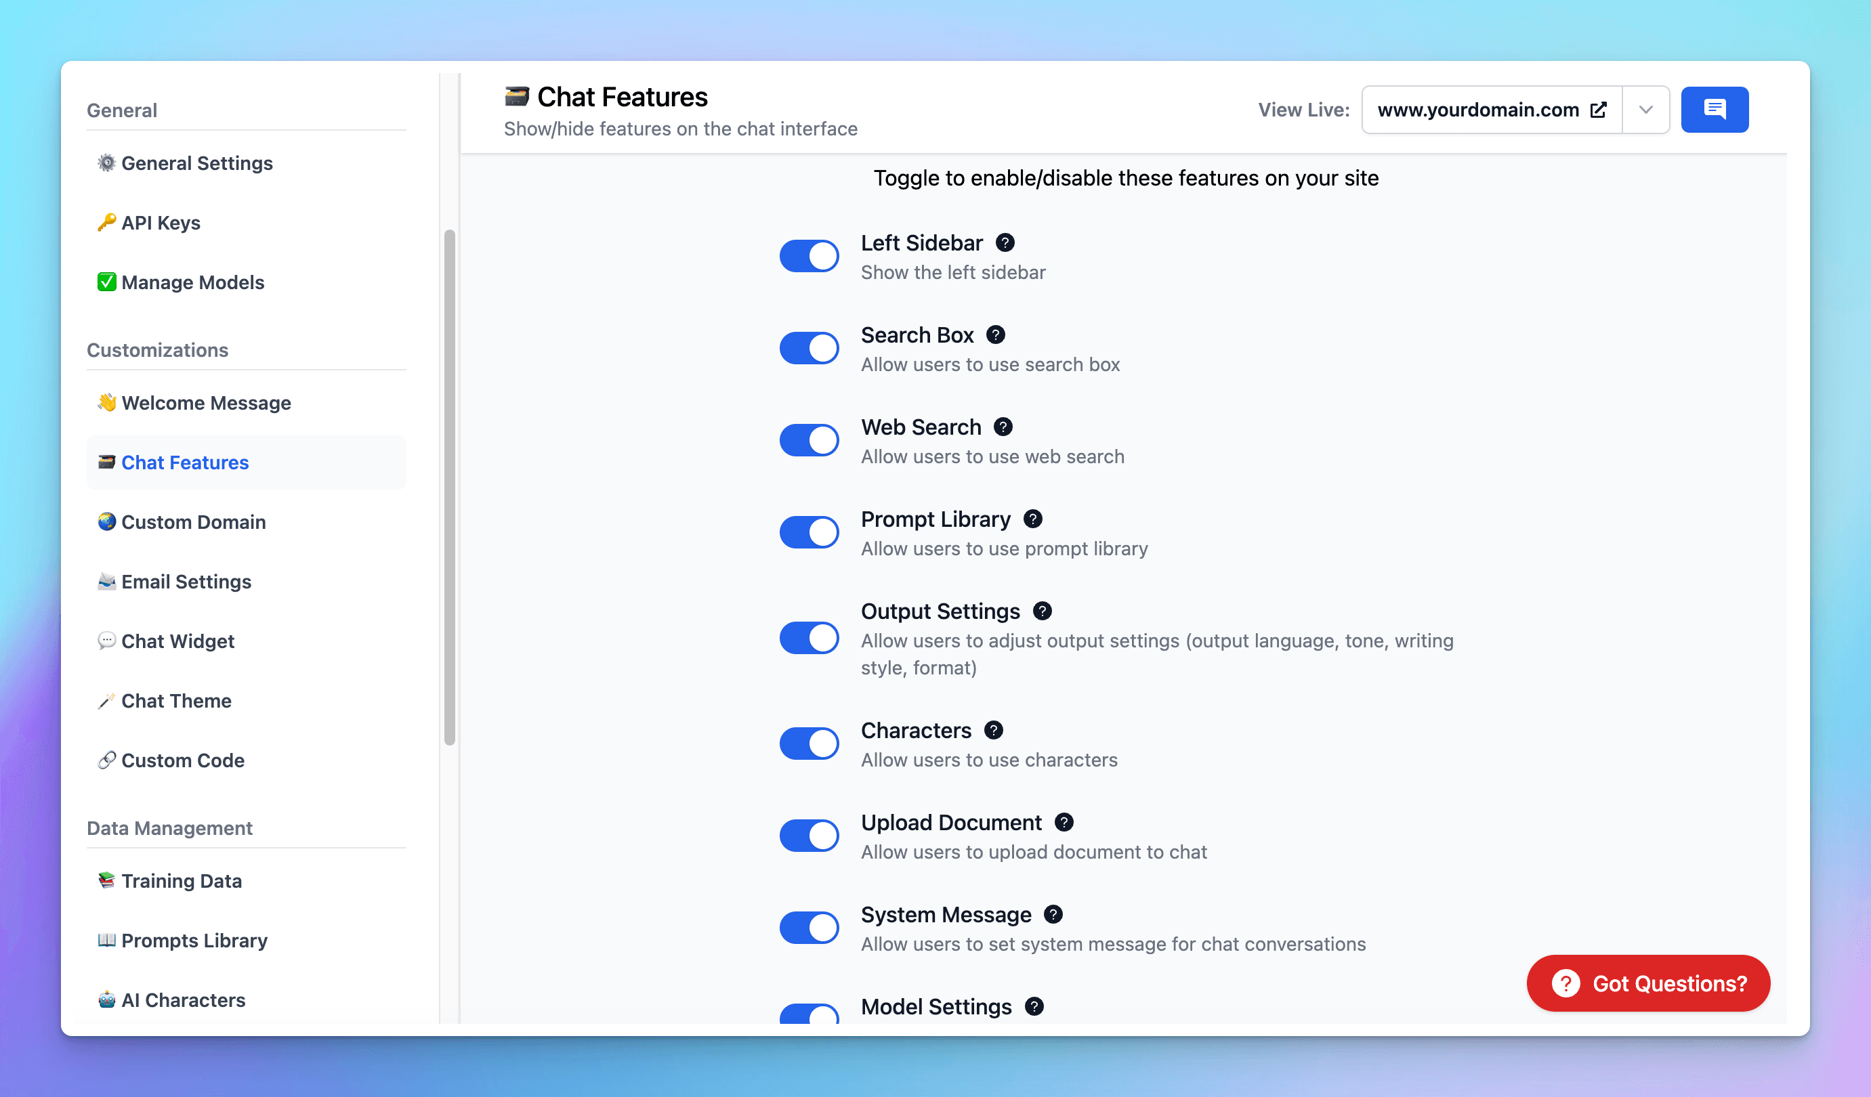Open help tooltip for System Message
This screenshot has height=1097, width=1871.
pyautogui.click(x=1053, y=914)
